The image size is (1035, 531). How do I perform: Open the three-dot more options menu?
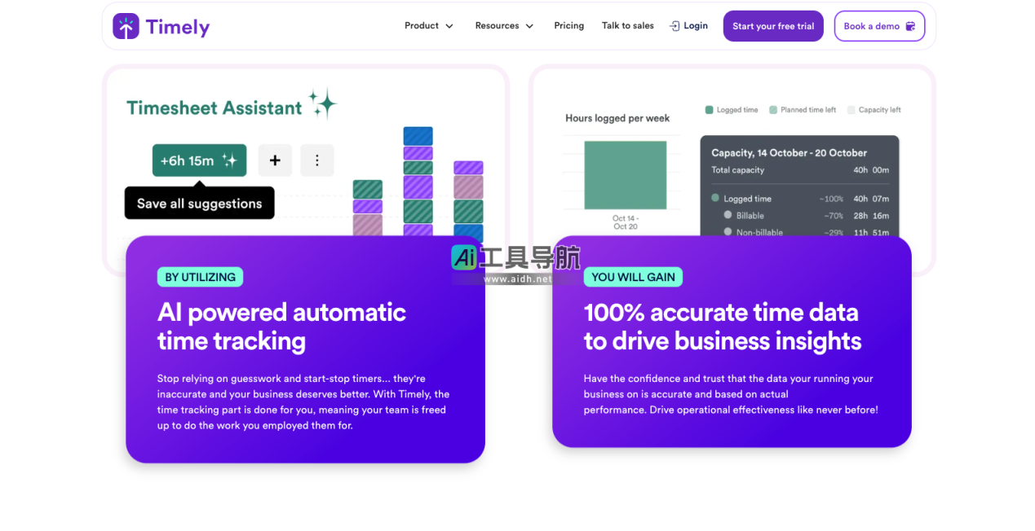point(317,160)
